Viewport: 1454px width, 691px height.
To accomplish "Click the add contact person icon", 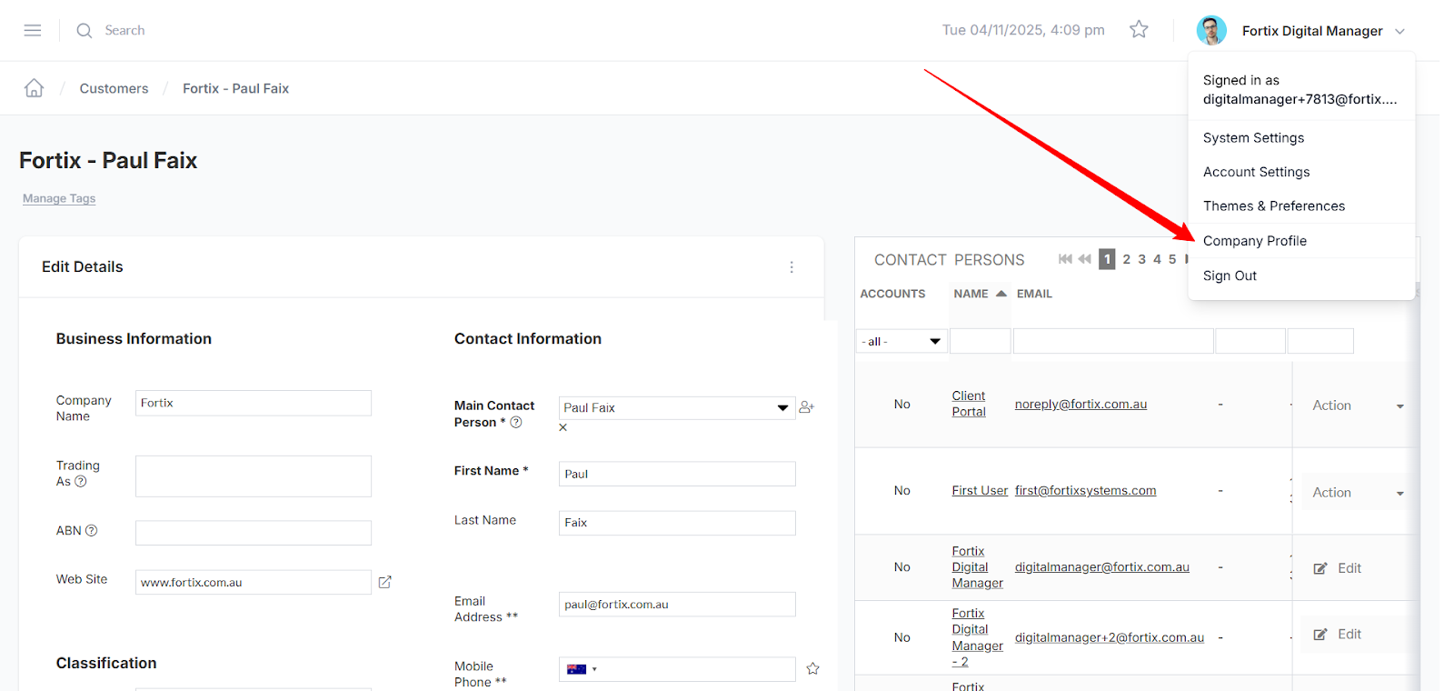I will [806, 407].
